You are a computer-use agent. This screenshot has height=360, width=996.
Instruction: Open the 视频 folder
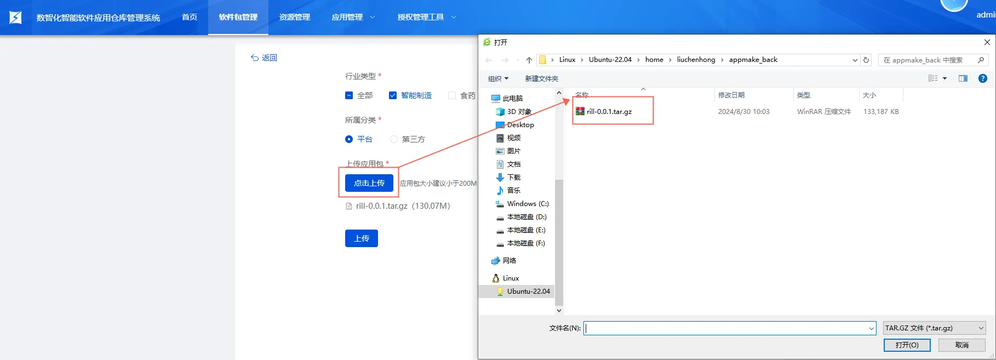click(x=508, y=138)
